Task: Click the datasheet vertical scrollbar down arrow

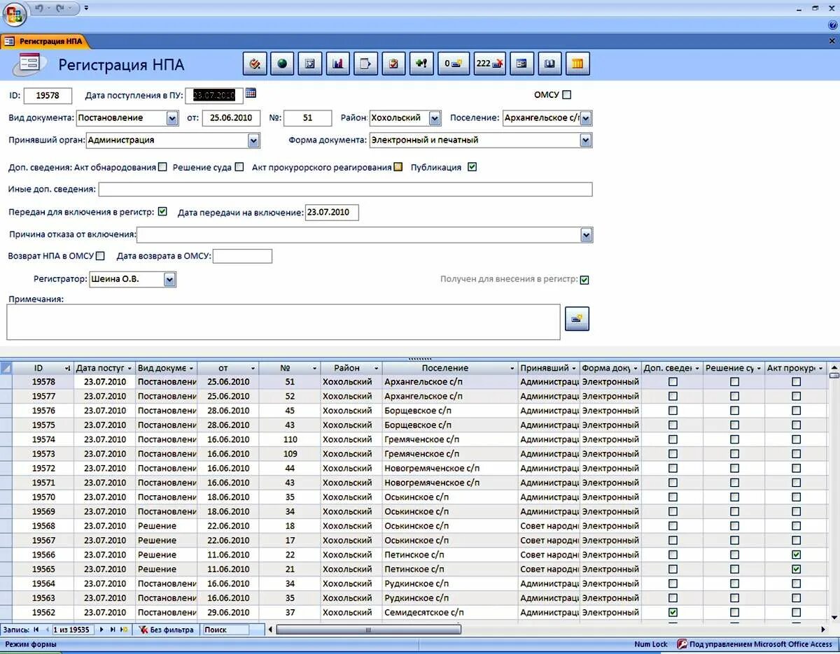Action: click(x=834, y=617)
